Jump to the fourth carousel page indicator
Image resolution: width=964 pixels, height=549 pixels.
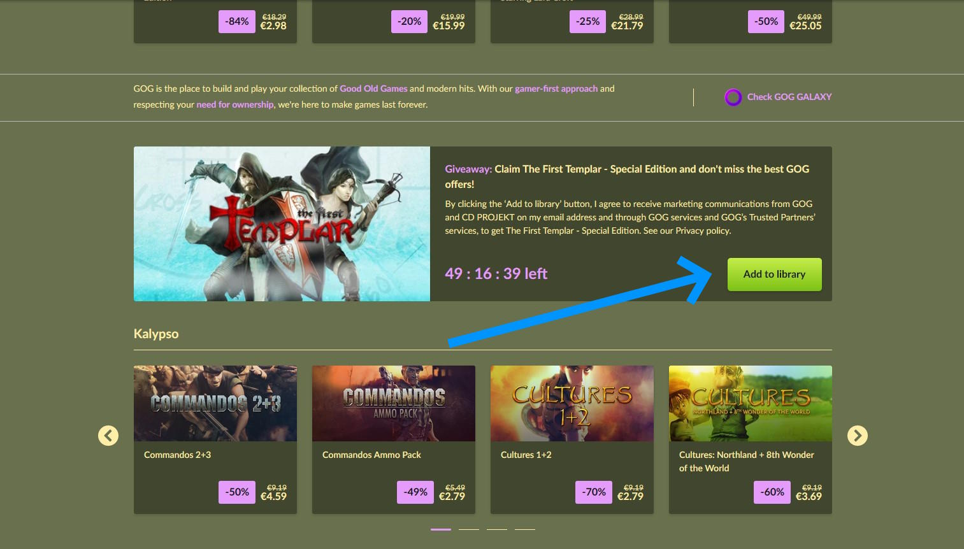[x=525, y=529]
